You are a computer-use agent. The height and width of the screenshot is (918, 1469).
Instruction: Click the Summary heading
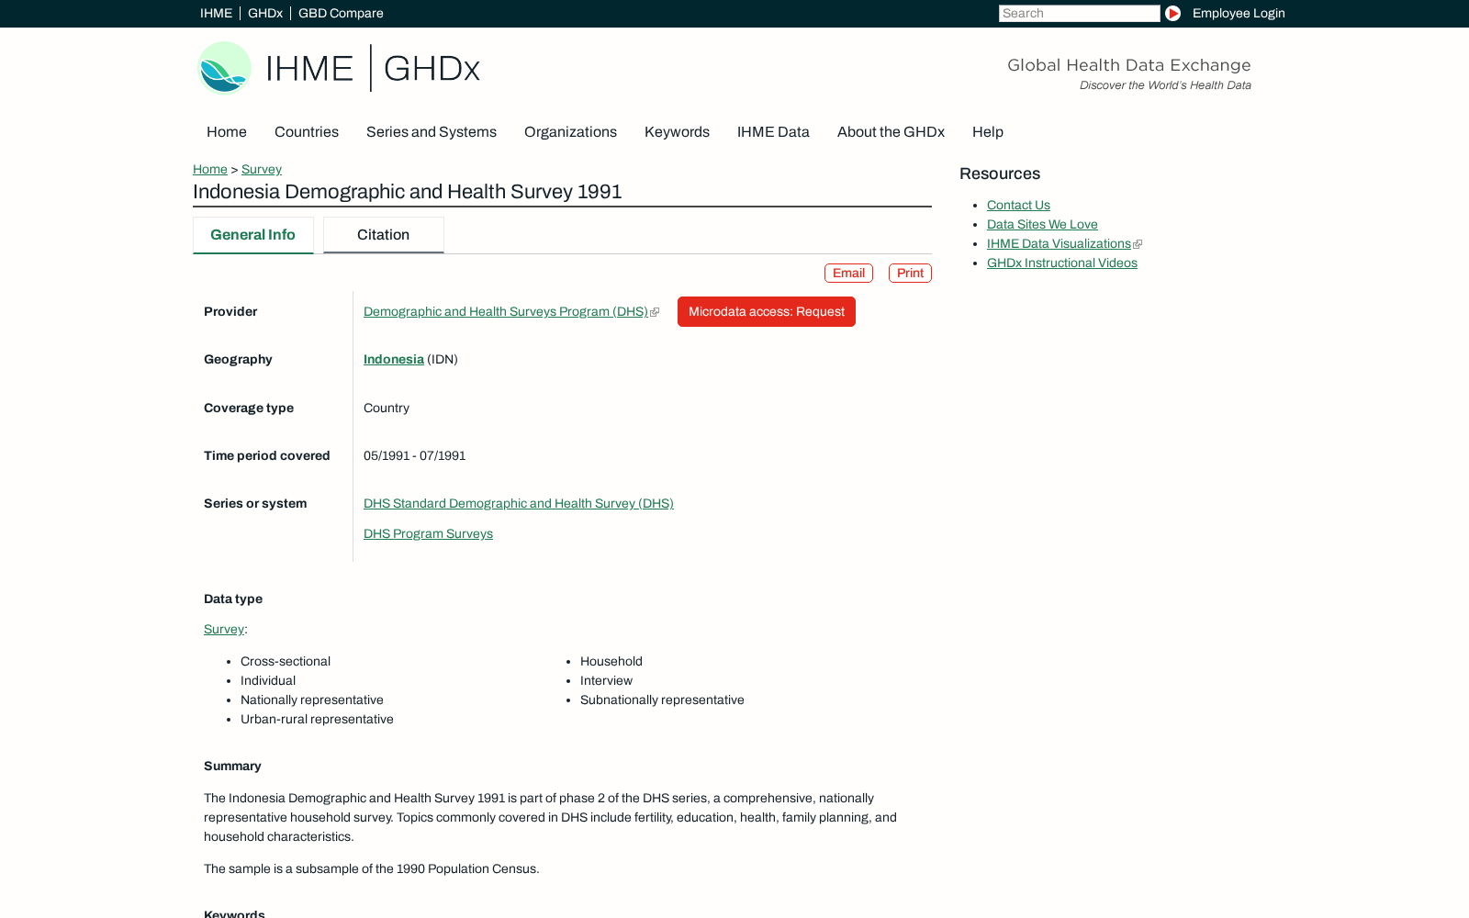coord(232,766)
